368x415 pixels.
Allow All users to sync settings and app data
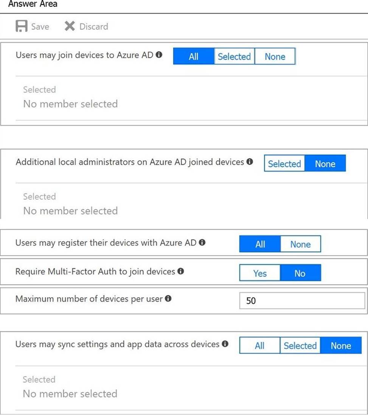tap(259, 346)
